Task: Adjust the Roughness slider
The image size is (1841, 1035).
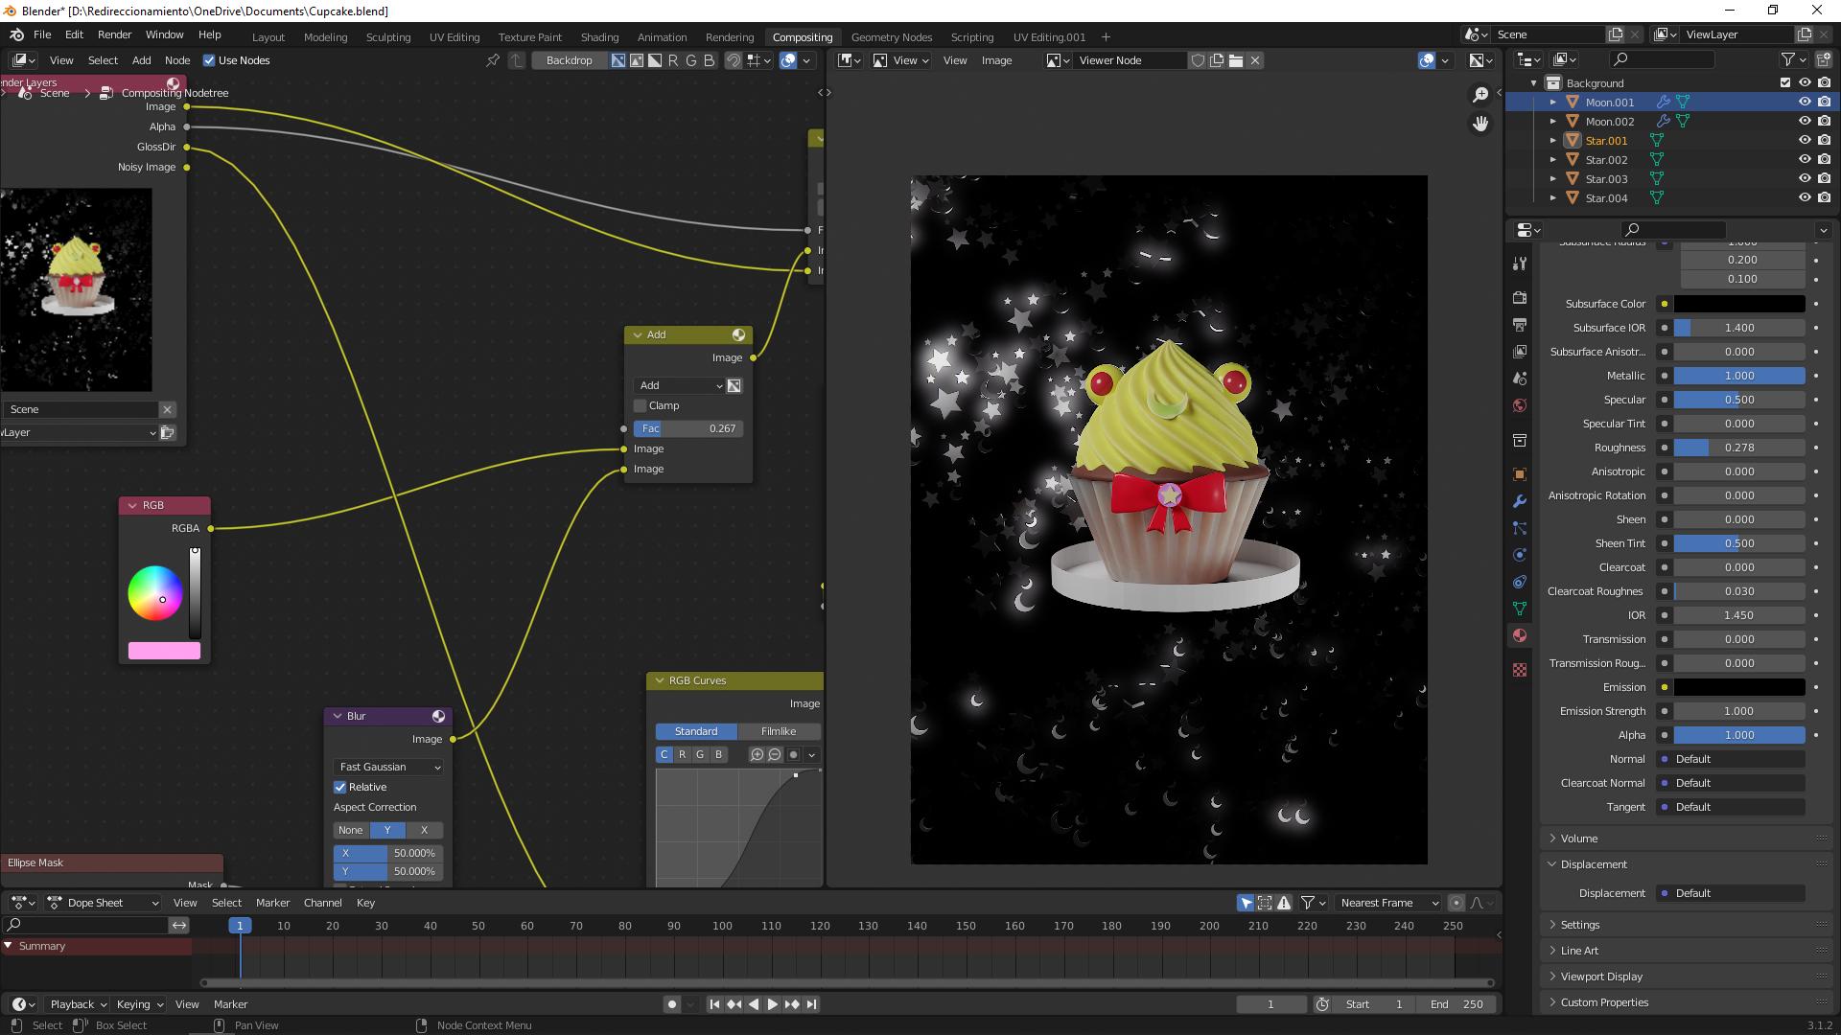Action: pos(1739,448)
